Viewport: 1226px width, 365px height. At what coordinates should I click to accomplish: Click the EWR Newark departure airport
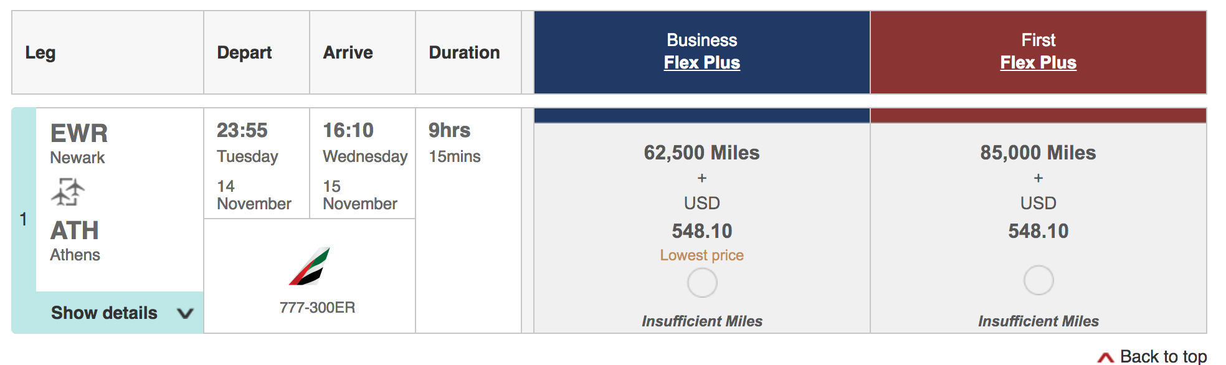click(x=79, y=143)
